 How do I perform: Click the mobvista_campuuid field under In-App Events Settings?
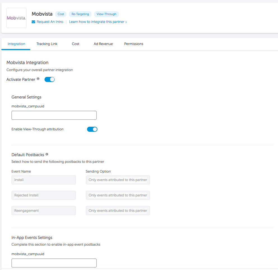[54, 263]
